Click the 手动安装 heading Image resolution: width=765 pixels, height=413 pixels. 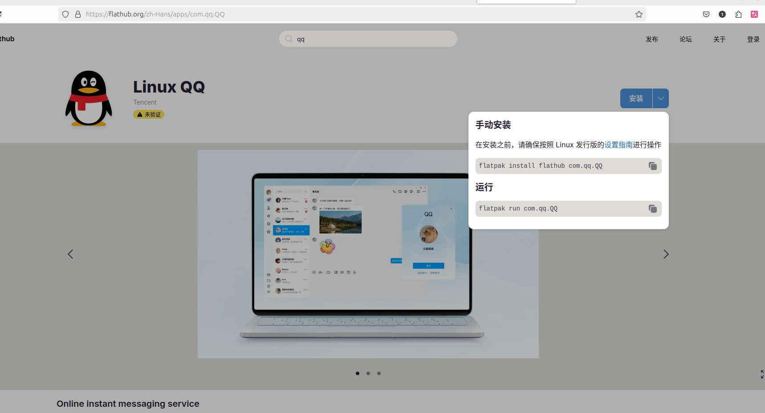point(493,125)
